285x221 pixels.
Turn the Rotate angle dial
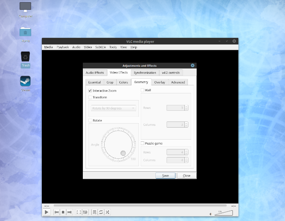(x=118, y=145)
